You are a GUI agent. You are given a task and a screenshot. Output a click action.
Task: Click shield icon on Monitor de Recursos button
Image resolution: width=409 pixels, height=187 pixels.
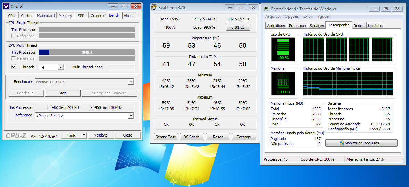point(342,143)
